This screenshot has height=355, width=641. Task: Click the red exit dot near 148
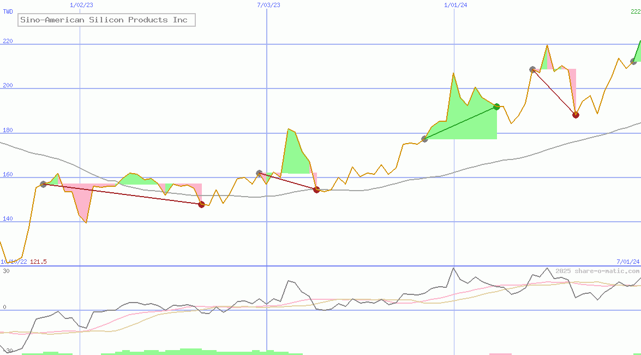201,204
